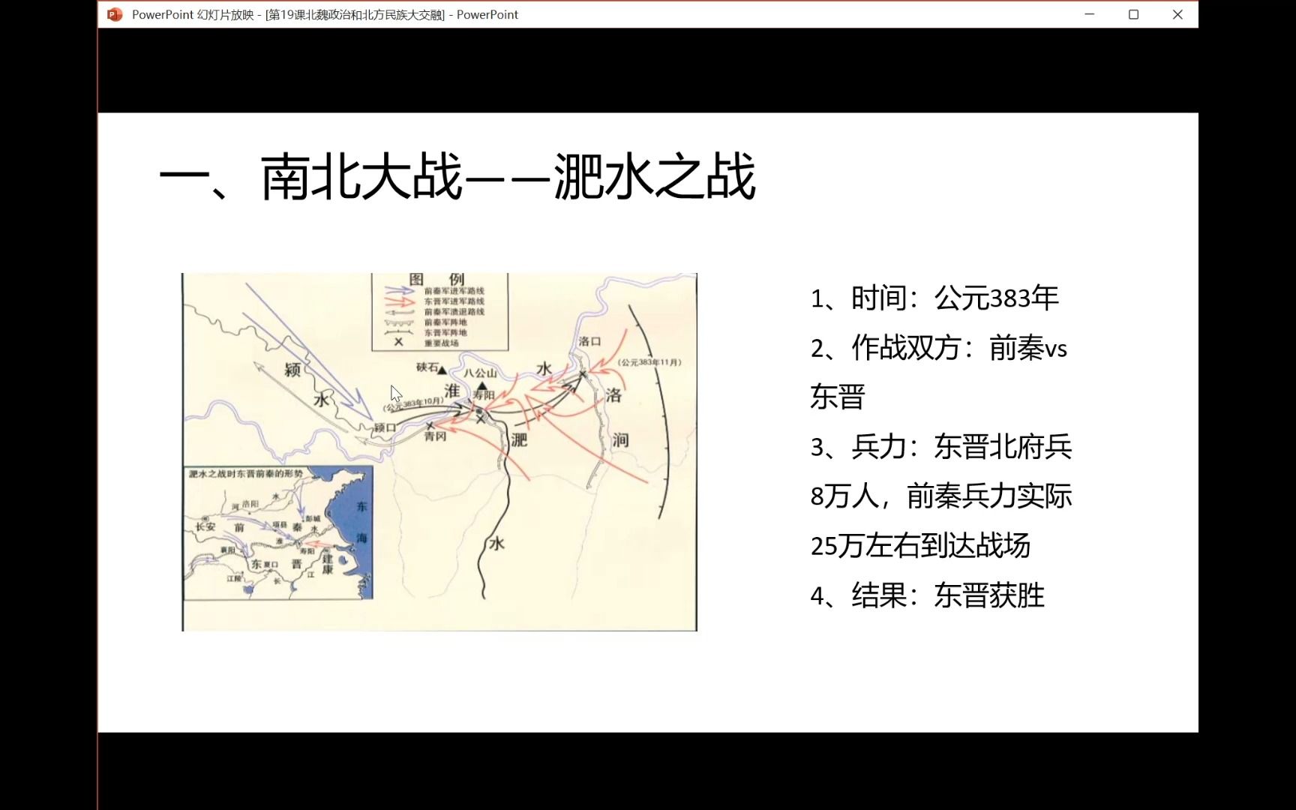Click the 洛口 label on the map
Image resolution: width=1296 pixels, height=810 pixels.
point(589,341)
